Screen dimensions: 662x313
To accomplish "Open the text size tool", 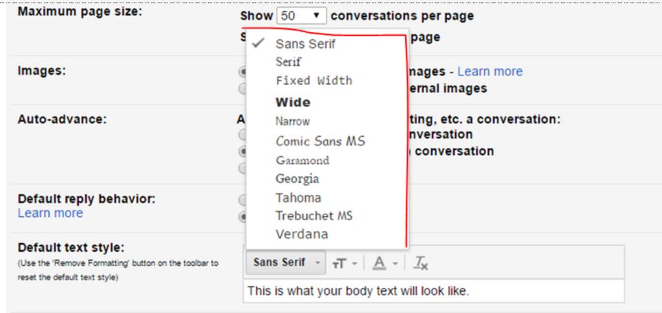I will click(x=339, y=263).
